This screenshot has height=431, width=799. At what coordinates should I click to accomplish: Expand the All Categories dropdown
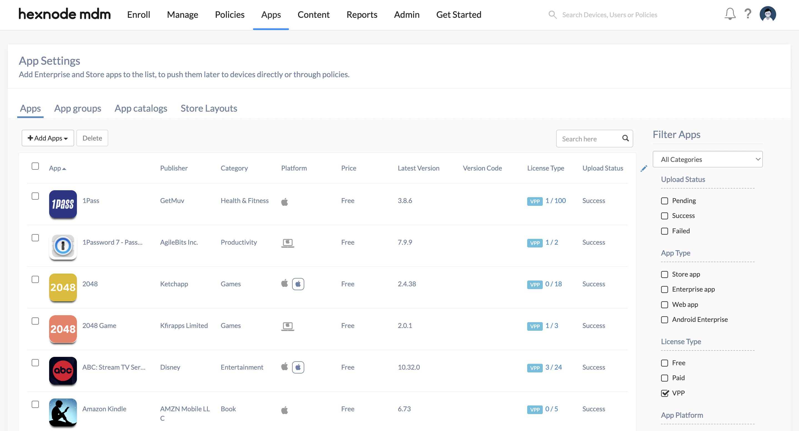tap(708, 159)
